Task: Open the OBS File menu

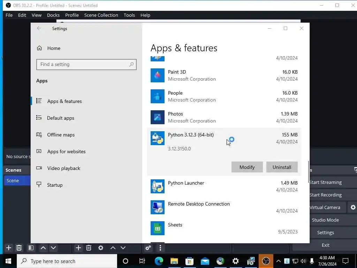Action: 9,15
